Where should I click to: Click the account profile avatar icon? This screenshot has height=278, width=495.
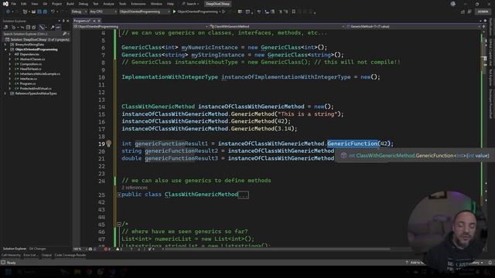click(x=453, y=4)
